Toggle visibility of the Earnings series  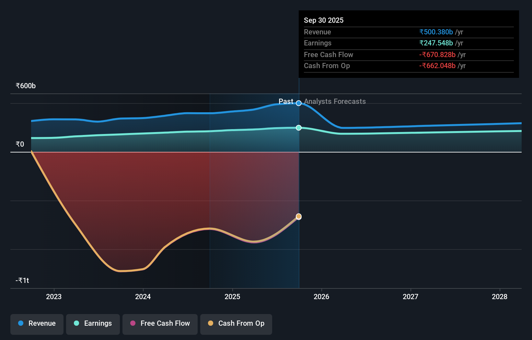pyautogui.click(x=93, y=323)
